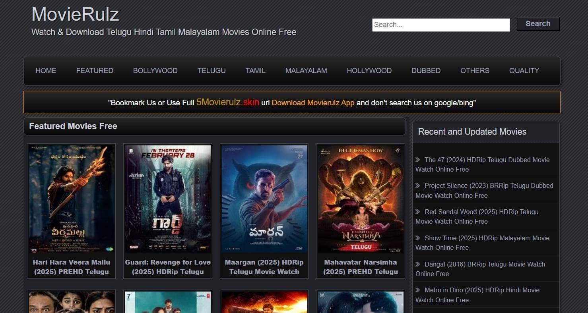
Task: Click chevron icon beside Red Sandal Wood
Action: pos(418,212)
